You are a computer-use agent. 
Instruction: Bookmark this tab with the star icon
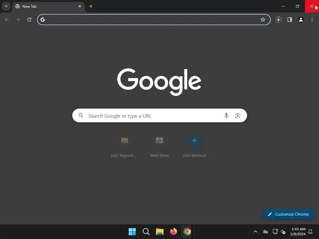click(263, 20)
